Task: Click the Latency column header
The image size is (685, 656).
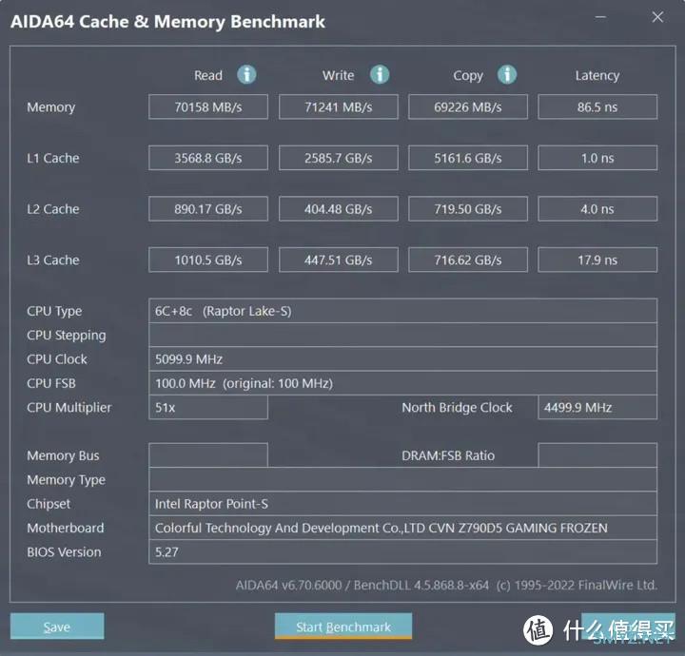Action: pyautogui.click(x=597, y=76)
